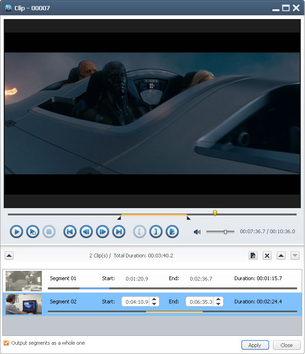Click the app icon in the title bar

(x=8, y=8)
